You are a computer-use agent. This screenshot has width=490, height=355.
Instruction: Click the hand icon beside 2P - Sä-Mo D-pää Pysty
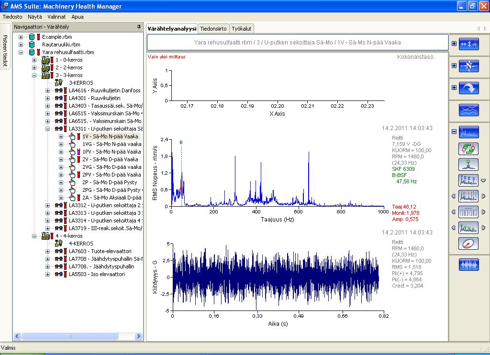click(x=72, y=182)
